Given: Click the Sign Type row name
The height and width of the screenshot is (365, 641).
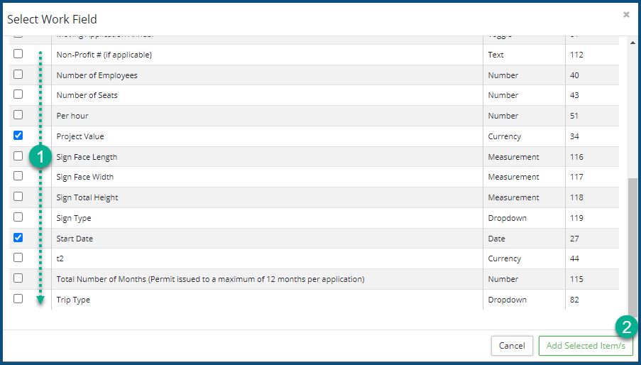Looking at the screenshot, I should click(x=74, y=218).
